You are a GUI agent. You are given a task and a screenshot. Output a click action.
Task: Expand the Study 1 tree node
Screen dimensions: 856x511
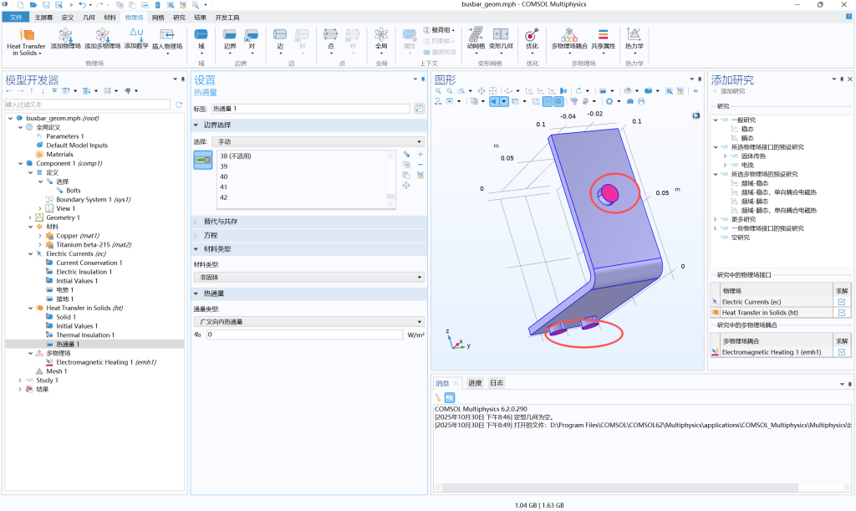[19, 381]
